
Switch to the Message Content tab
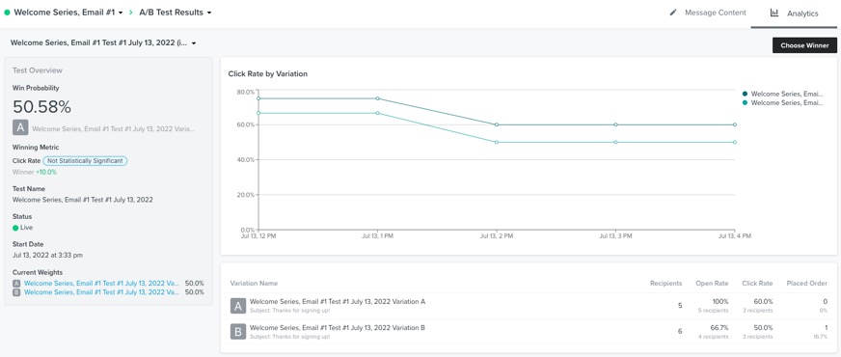click(708, 13)
